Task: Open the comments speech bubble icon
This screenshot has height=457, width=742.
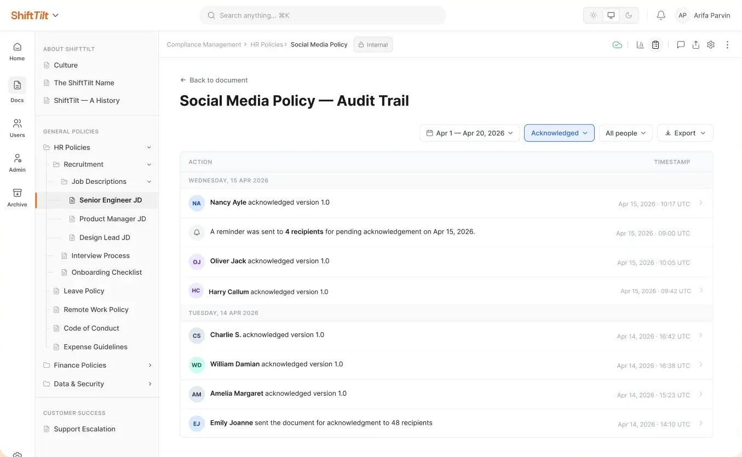Action: click(x=681, y=45)
